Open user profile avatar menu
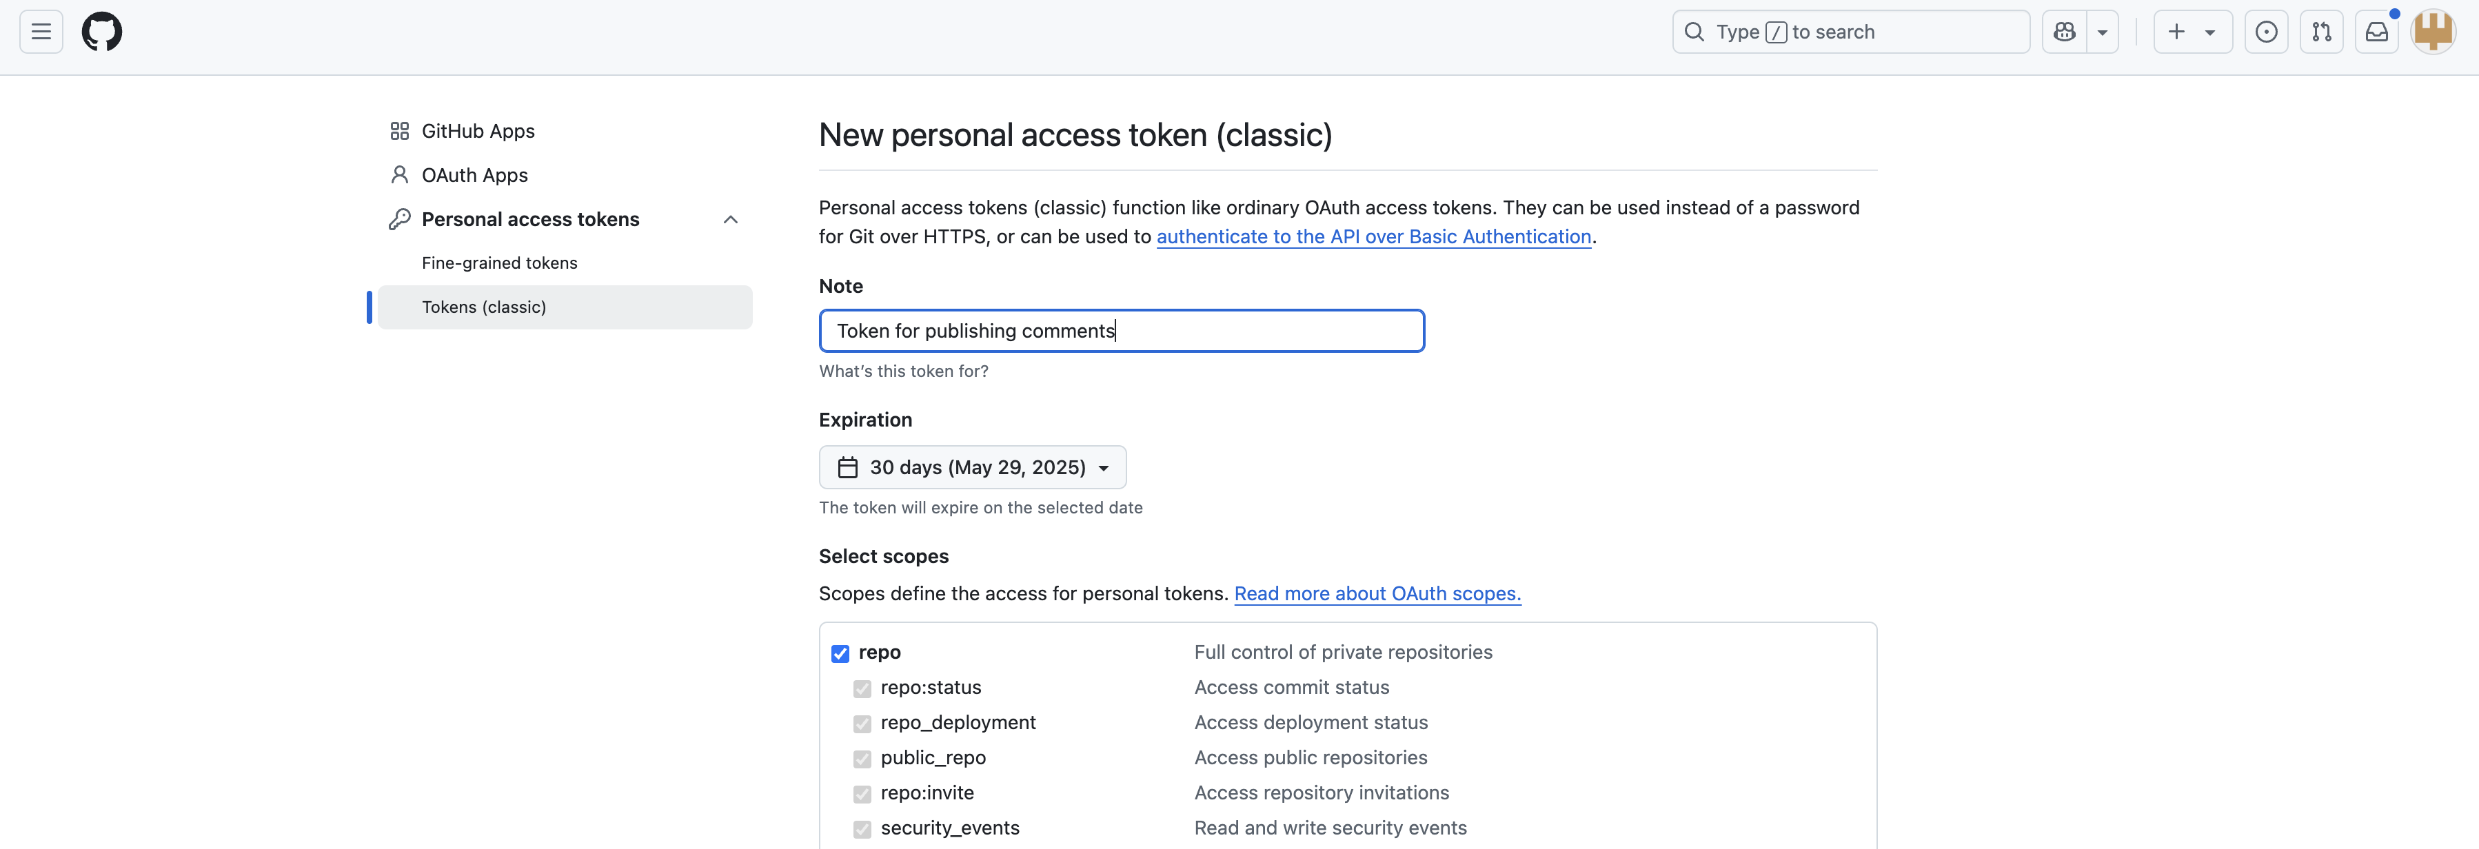 point(2433,32)
